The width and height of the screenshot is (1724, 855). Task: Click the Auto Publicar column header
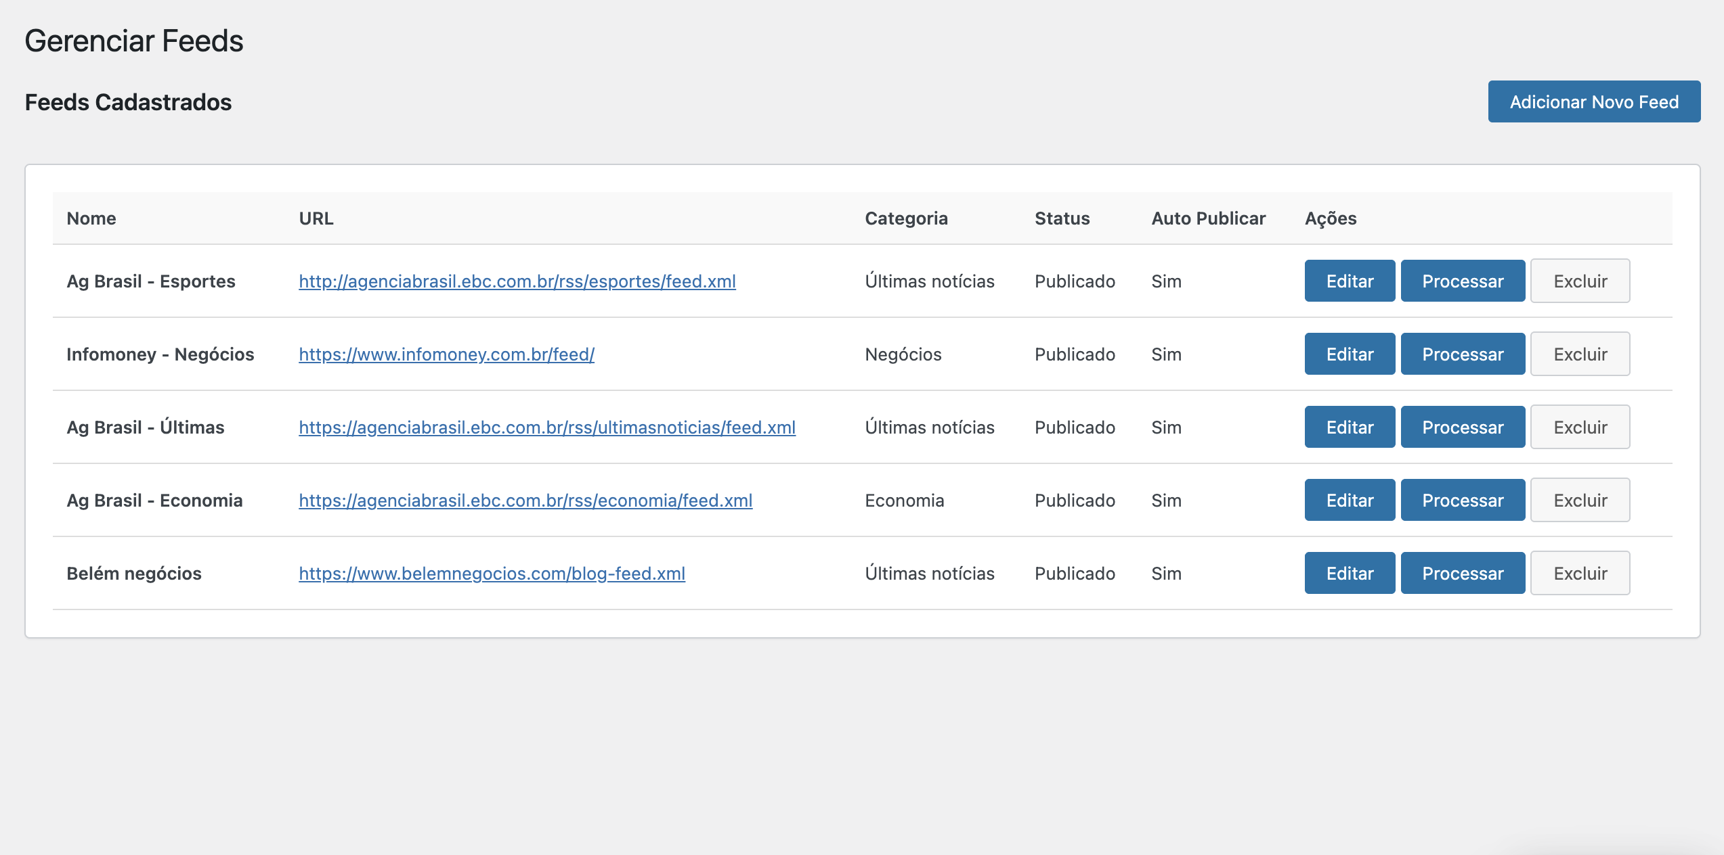point(1208,218)
